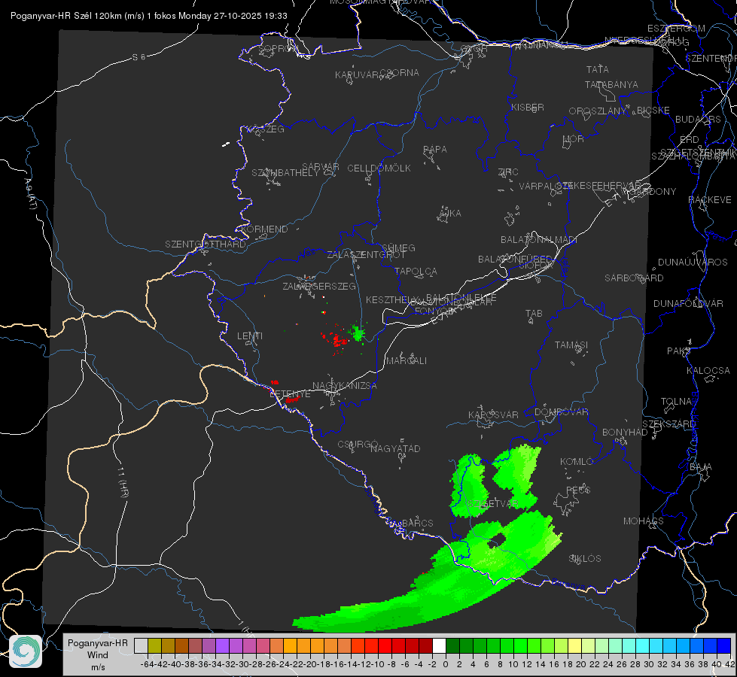Click the 11 (HR) road label
This screenshot has width=737, height=677.
[123, 482]
